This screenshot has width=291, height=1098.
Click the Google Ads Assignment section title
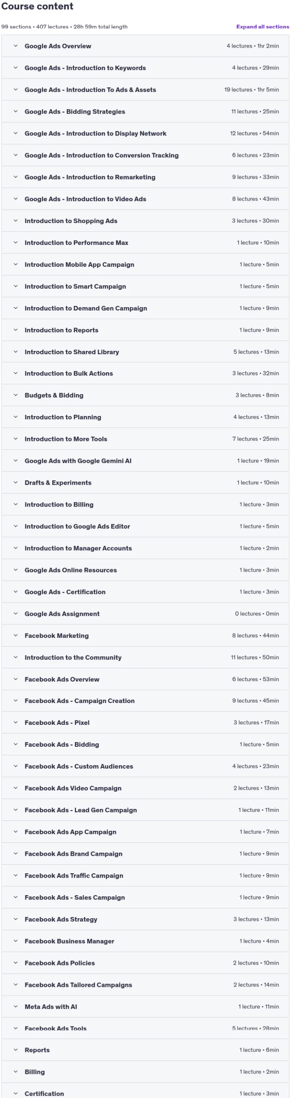coord(62,614)
